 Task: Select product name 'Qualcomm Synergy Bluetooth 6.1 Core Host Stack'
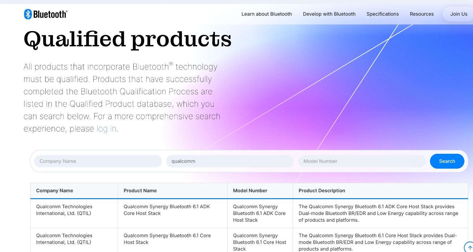point(167,239)
